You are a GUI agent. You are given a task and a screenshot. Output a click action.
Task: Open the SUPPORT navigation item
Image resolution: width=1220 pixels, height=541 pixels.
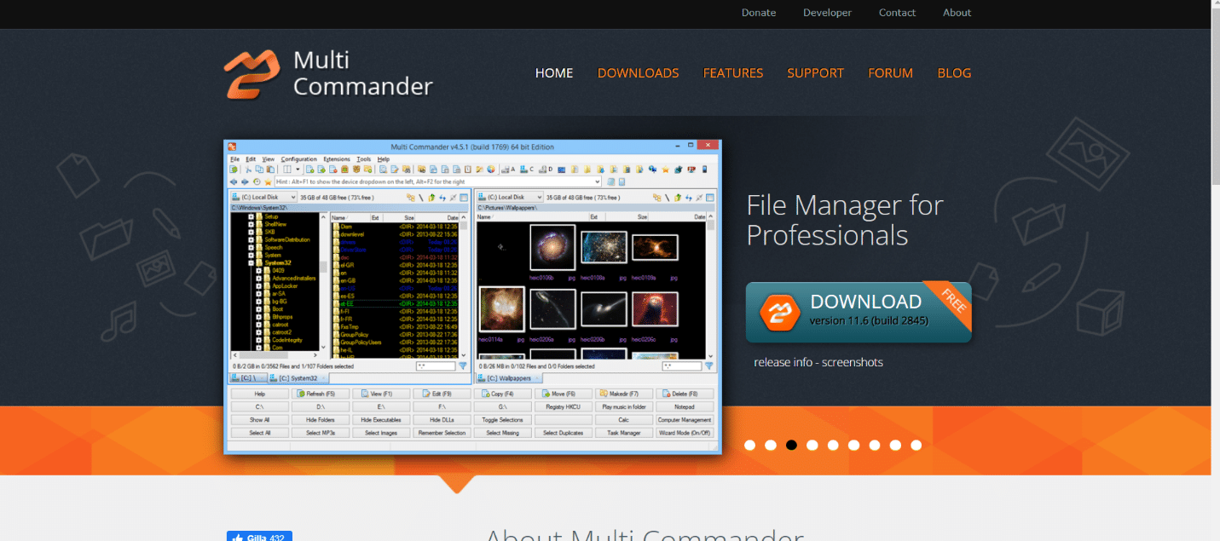coord(815,73)
